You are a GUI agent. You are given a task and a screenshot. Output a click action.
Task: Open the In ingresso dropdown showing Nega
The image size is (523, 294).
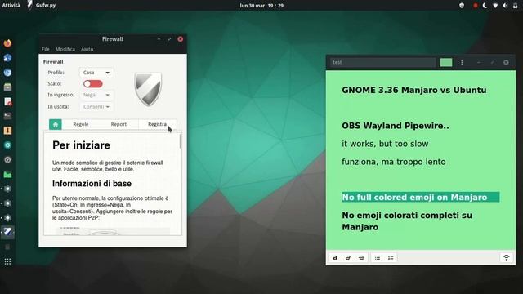pos(96,95)
